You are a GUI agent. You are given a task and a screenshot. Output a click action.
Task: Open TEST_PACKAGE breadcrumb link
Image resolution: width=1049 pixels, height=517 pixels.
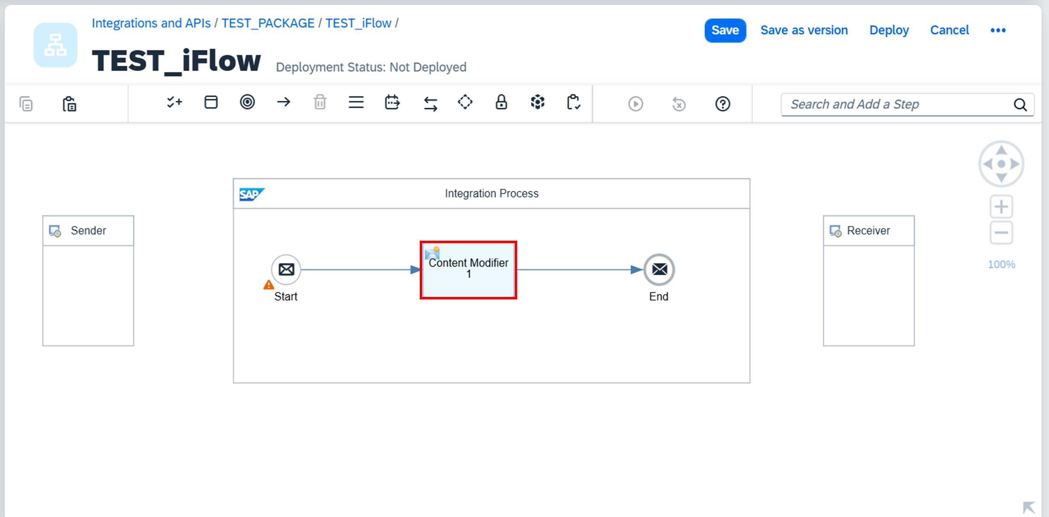tap(268, 23)
